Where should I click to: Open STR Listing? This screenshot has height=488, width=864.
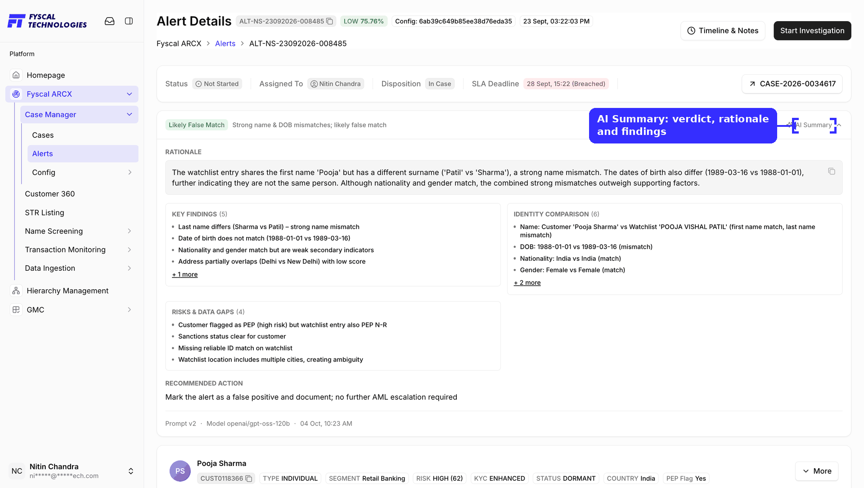click(45, 213)
